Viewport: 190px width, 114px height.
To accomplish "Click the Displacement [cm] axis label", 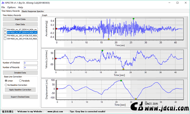I will click(46, 89).
